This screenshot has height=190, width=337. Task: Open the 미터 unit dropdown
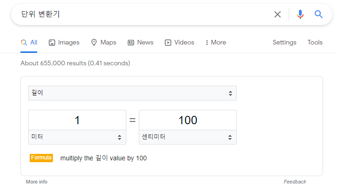pos(77,137)
